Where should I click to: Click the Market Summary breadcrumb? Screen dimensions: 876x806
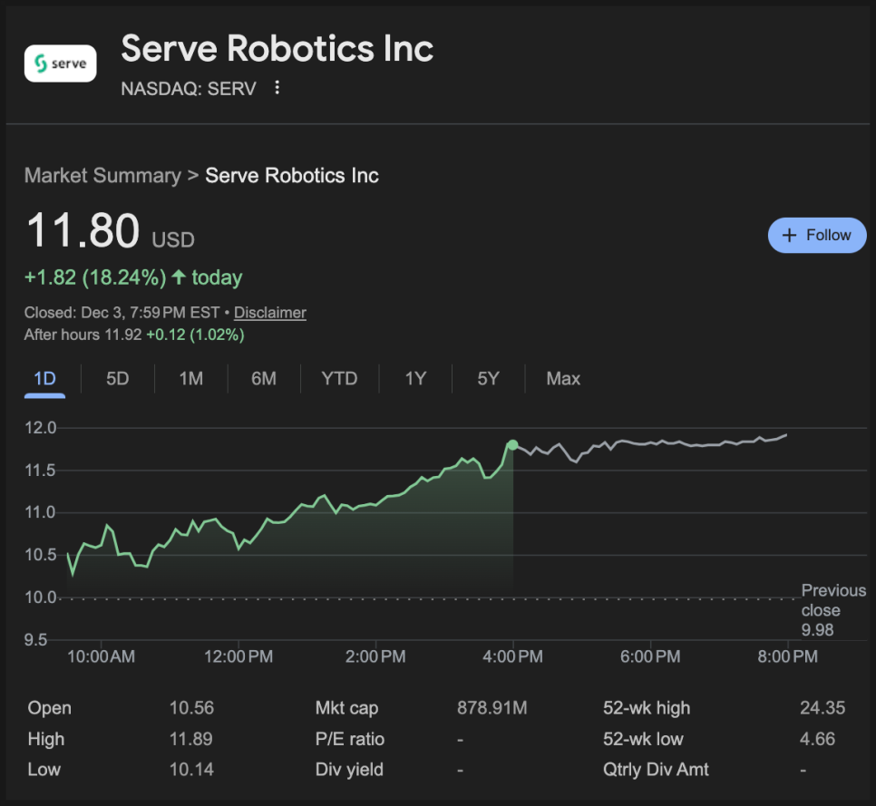click(102, 175)
